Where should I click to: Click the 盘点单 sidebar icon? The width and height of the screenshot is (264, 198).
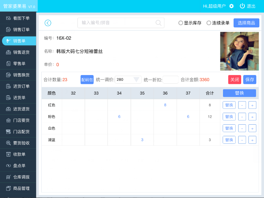pos(8,166)
